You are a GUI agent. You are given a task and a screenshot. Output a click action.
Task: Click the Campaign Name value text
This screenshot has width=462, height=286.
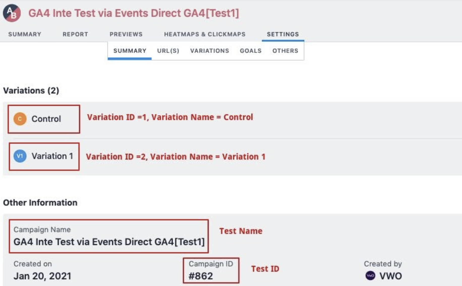pos(109,242)
